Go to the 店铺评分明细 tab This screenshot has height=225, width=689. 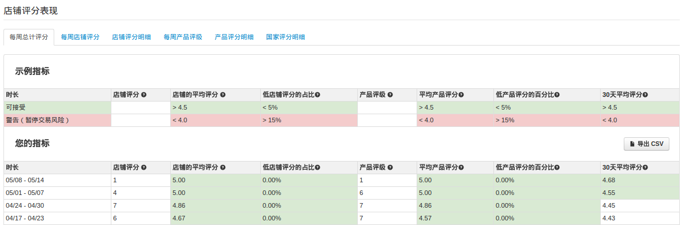(132, 37)
